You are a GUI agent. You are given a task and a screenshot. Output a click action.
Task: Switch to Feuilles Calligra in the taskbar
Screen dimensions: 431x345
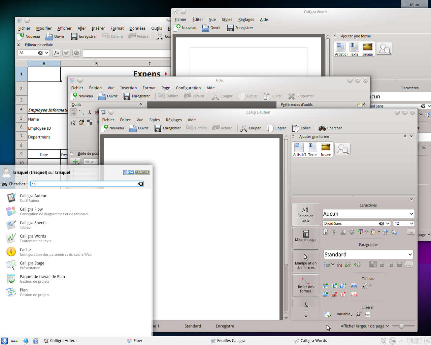pyautogui.click(x=228, y=341)
